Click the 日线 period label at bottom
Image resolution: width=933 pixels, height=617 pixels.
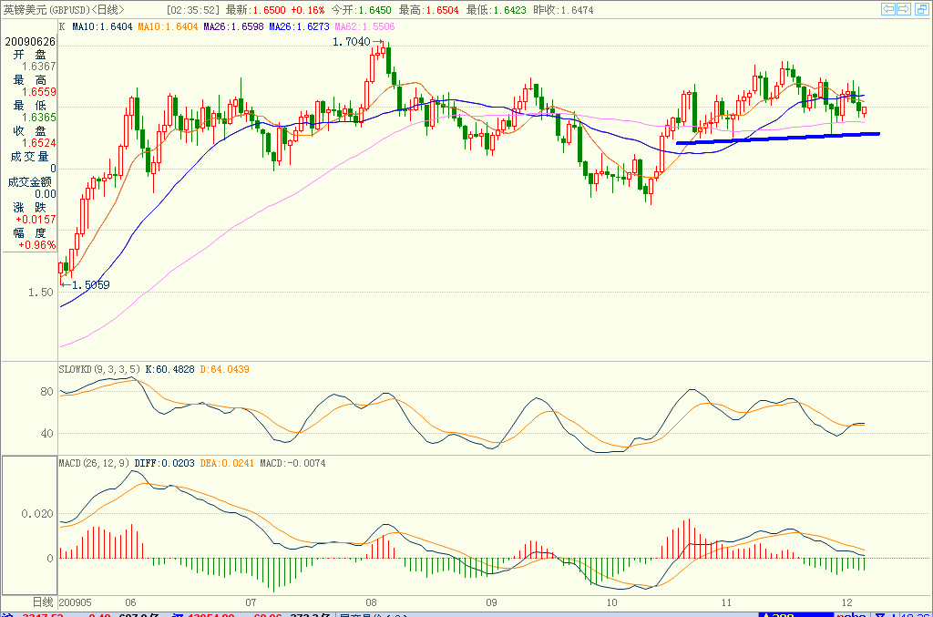[43, 602]
